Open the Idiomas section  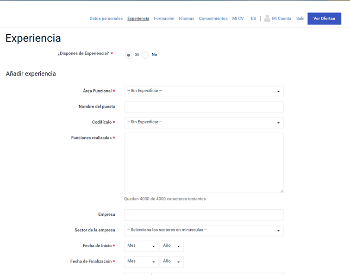[x=187, y=19]
